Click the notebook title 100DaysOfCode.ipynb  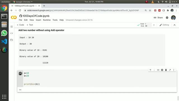36,16
